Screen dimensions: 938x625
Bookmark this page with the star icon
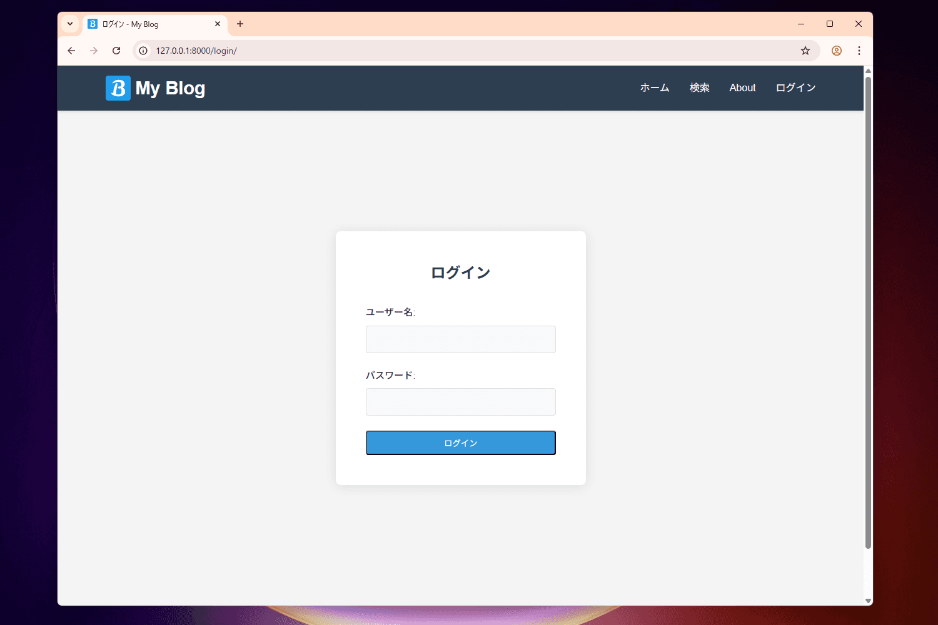(x=805, y=51)
